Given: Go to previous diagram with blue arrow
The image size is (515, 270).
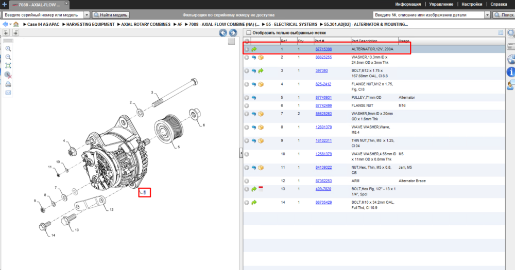Looking at the screenshot, I should (x=223, y=32).
